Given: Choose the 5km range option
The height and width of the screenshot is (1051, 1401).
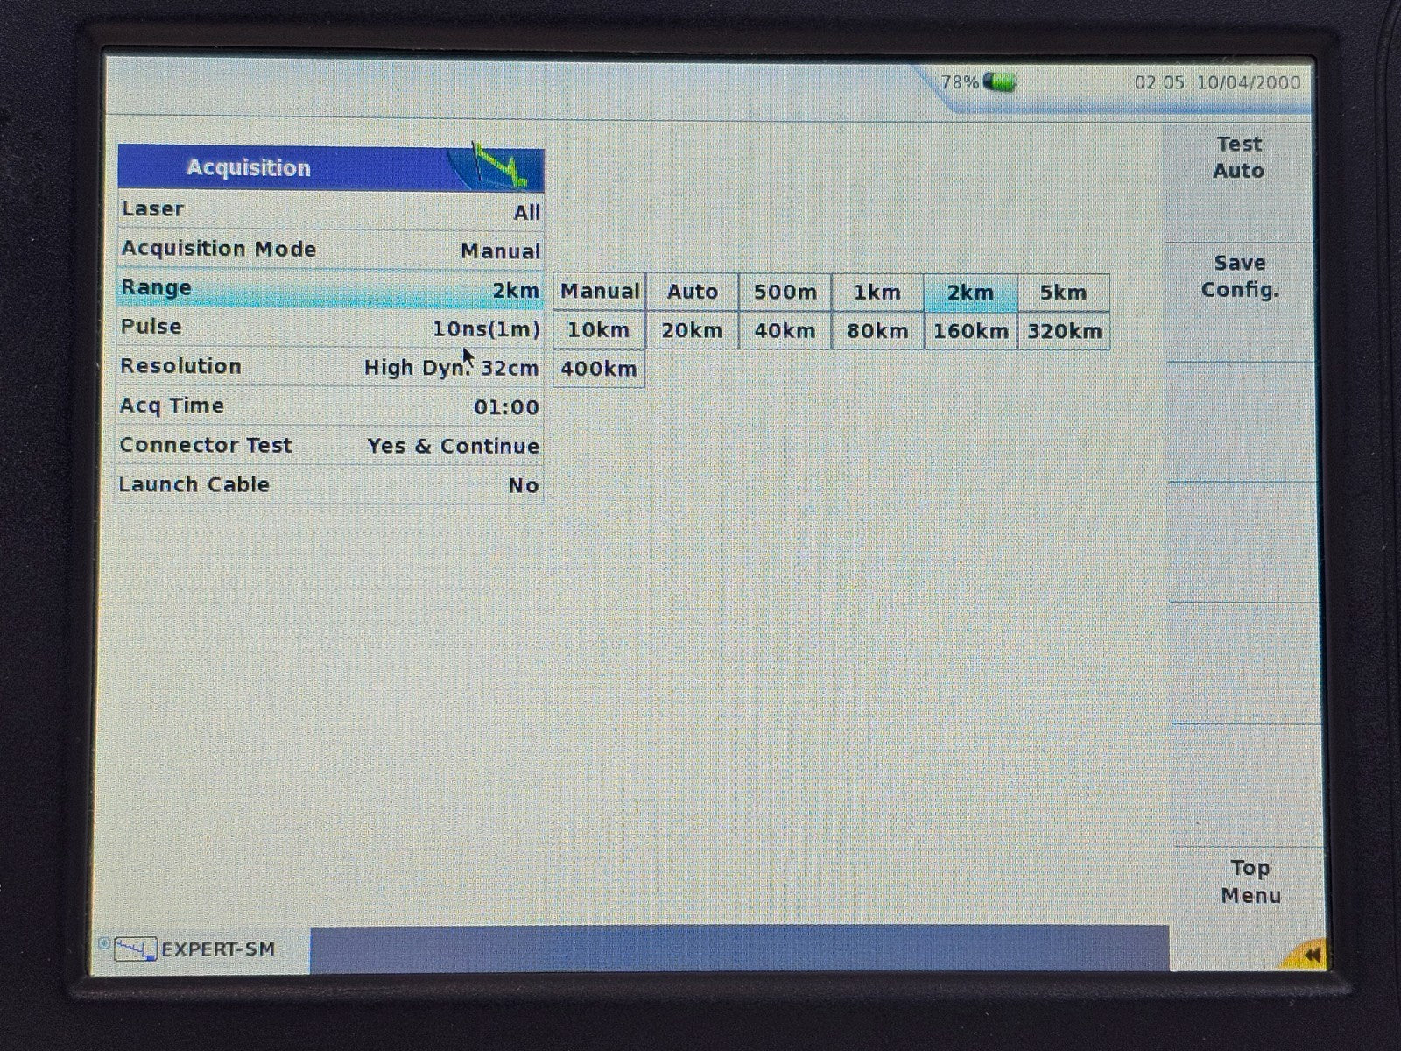Looking at the screenshot, I should coord(1063,293).
